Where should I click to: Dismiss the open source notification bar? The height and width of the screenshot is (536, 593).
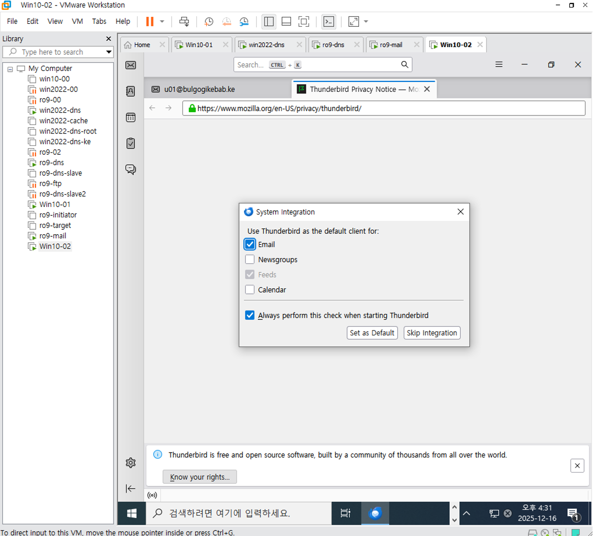click(x=577, y=466)
